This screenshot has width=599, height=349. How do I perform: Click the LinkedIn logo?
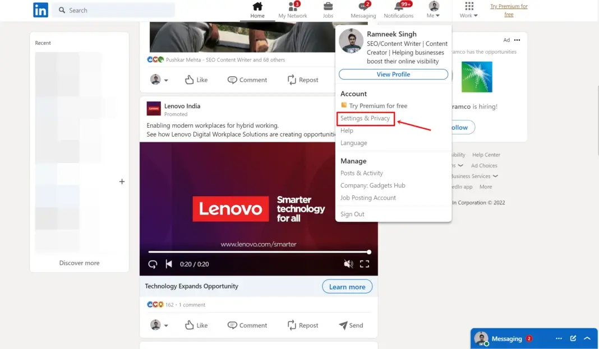tap(40, 10)
